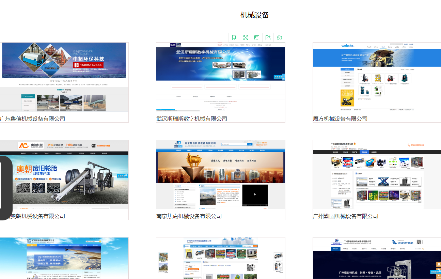The height and width of the screenshot is (279, 441).
Task: Open 武汉斯瑞斯数字机械有限公司 template thumbnail
Action: click(x=221, y=77)
